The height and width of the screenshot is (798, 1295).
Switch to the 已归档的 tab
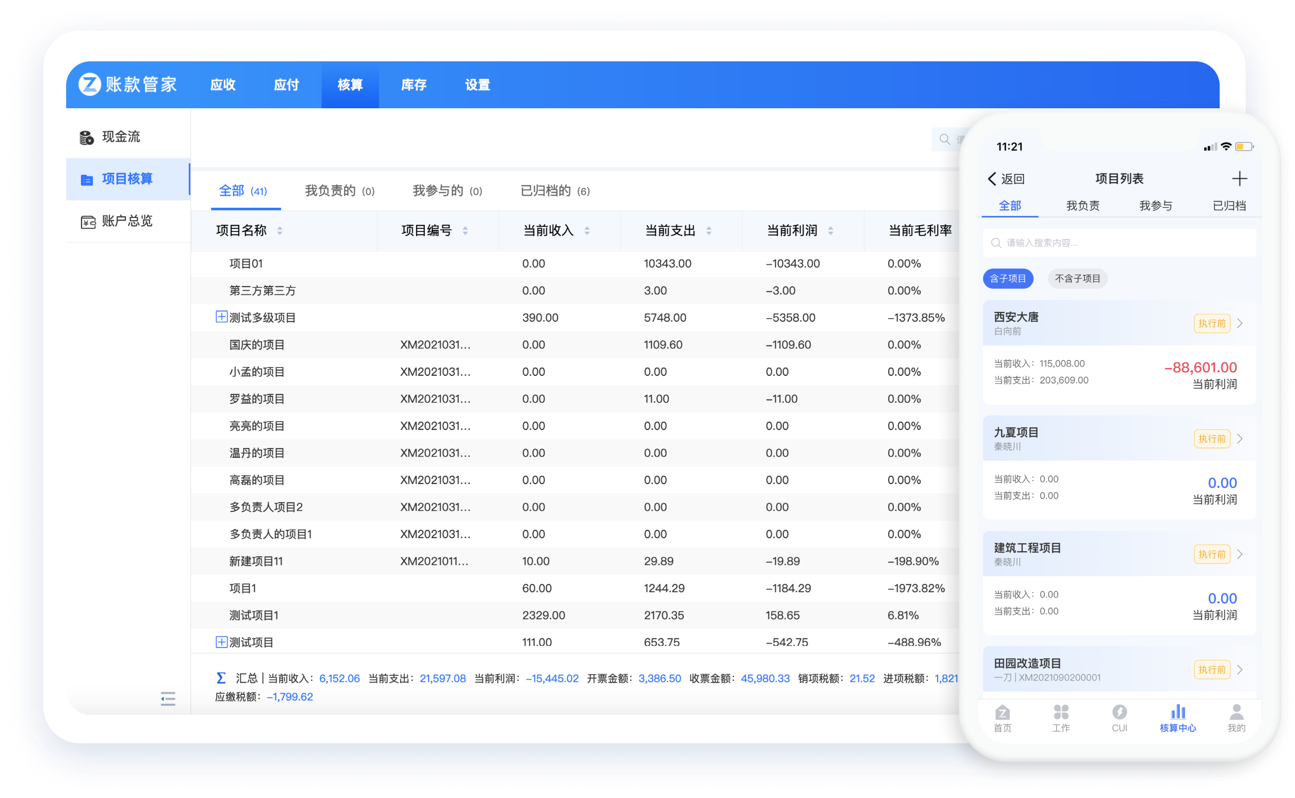pyautogui.click(x=554, y=191)
